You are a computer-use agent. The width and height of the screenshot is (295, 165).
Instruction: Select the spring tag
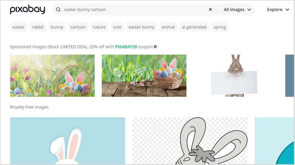(x=219, y=27)
